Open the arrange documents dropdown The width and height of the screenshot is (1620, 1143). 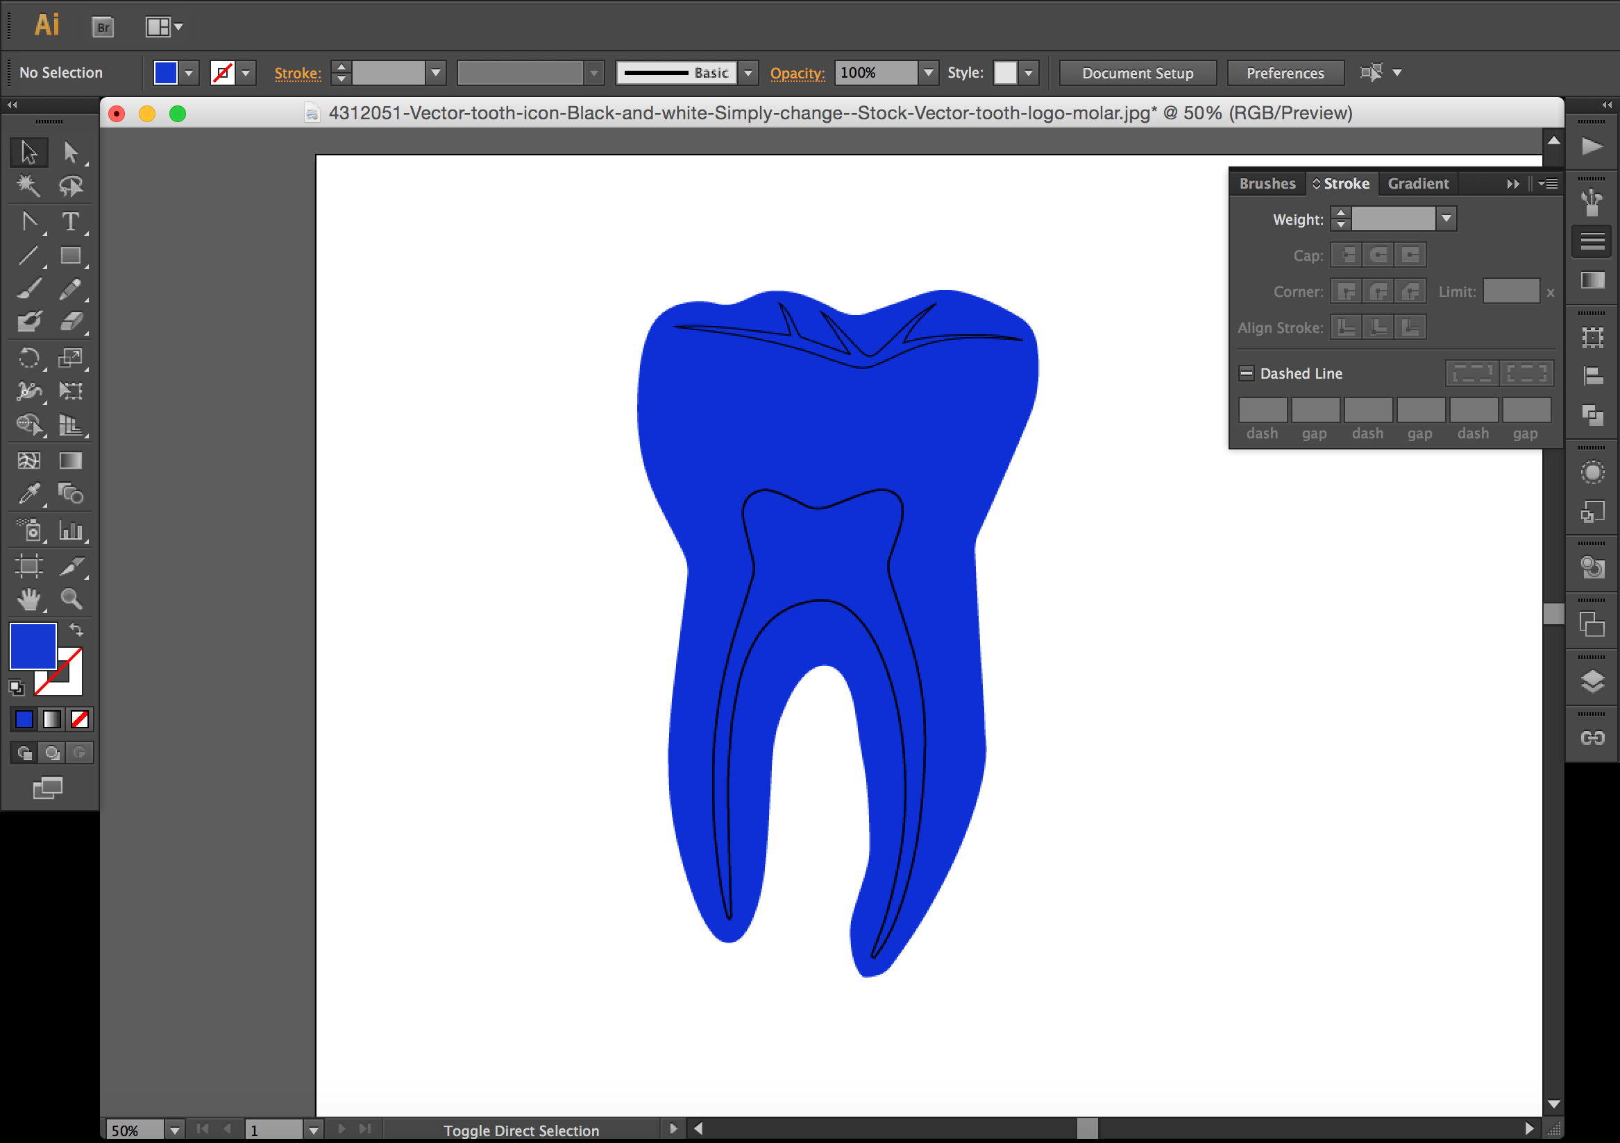[x=164, y=28]
